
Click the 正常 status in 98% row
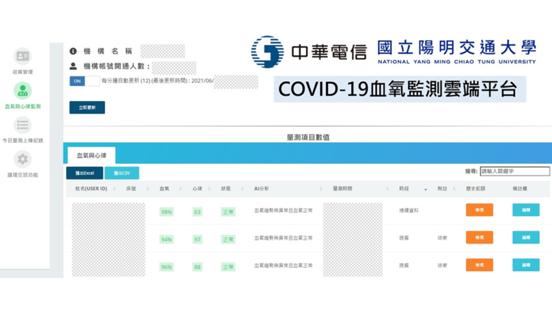click(x=228, y=212)
